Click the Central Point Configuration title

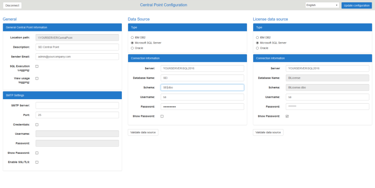(164, 5)
